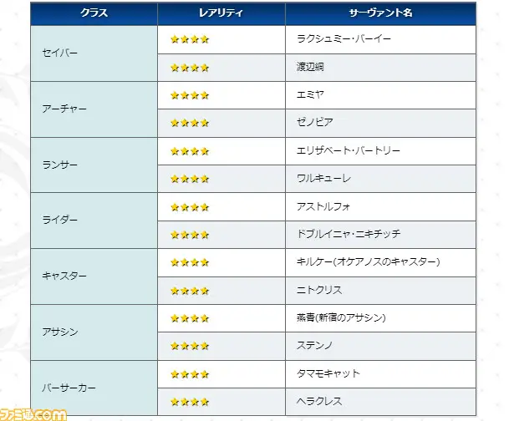
Task: Select the セイバー class cell
Action: tap(60, 53)
